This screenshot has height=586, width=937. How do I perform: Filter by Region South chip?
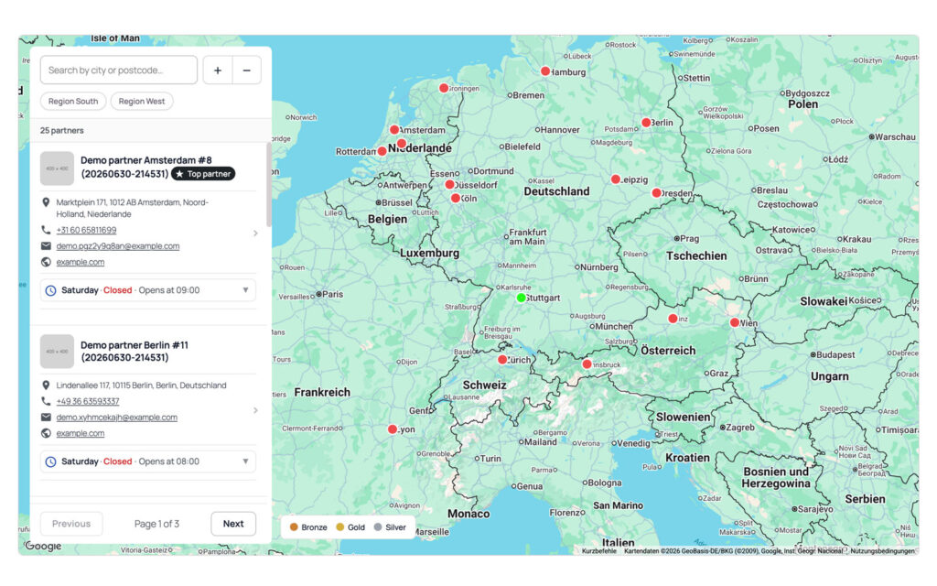point(73,101)
